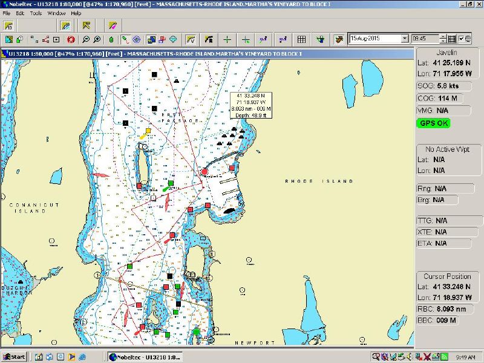Open the grid table icon
The height and width of the screenshot is (363, 484).
pos(301,39)
